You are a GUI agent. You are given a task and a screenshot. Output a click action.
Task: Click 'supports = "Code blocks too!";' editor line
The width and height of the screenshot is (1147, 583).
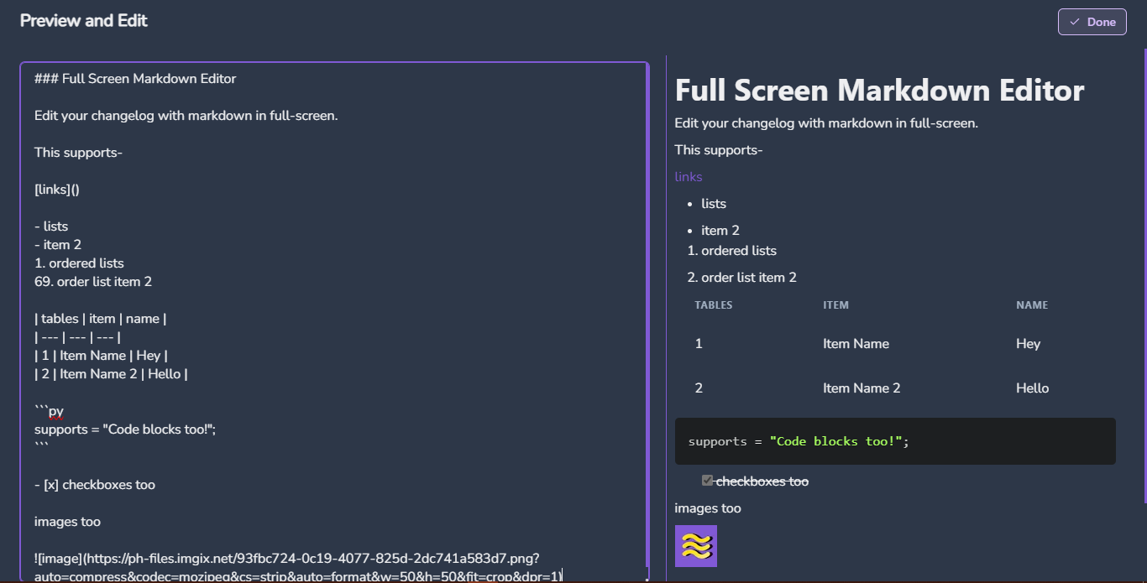click(125, 429)
